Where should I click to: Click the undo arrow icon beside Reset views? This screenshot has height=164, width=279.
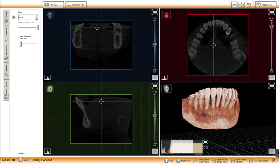(249, 5)
